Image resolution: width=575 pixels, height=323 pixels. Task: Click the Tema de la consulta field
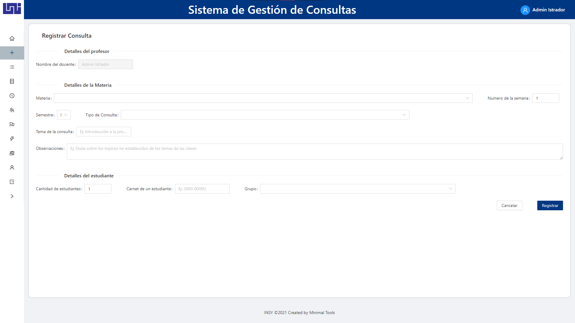click(104, 132)
